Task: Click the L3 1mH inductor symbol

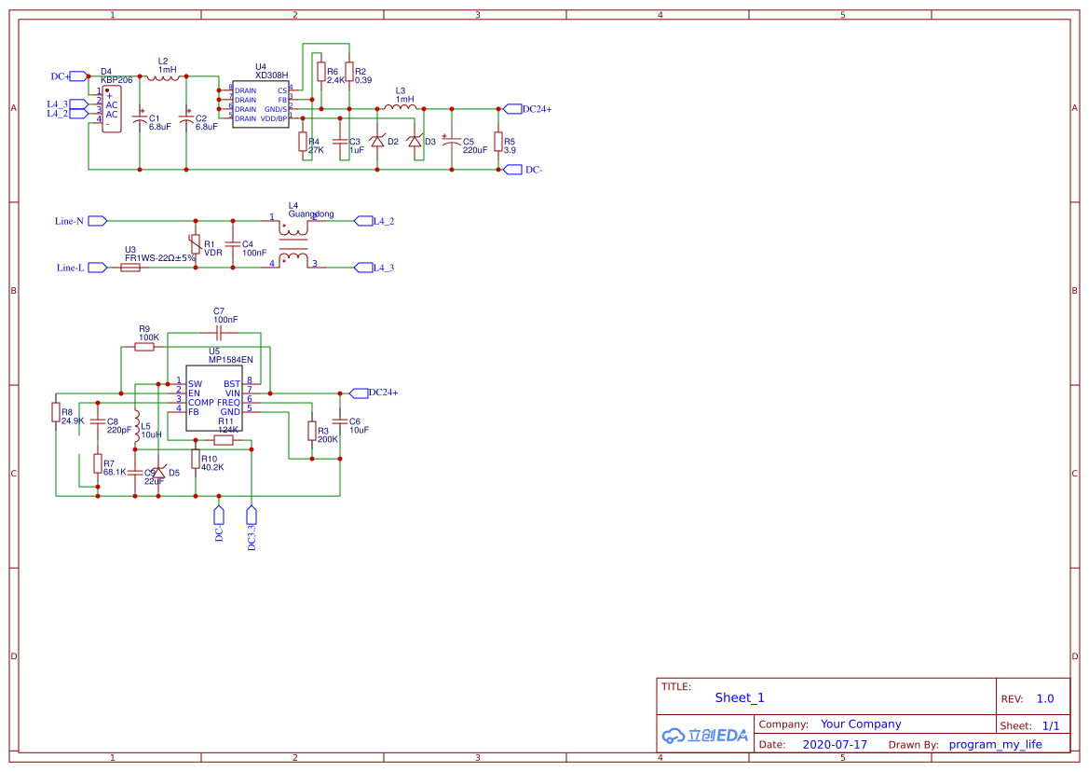Action: pyautogui.click(x=402, y=107)
